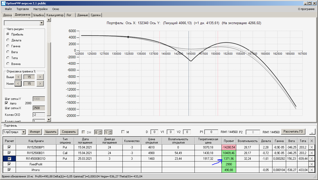Increase the Ниже percentage with the right arrow
Image resolution: width=318 pixels, height=180 pixels.
[40, 83]
